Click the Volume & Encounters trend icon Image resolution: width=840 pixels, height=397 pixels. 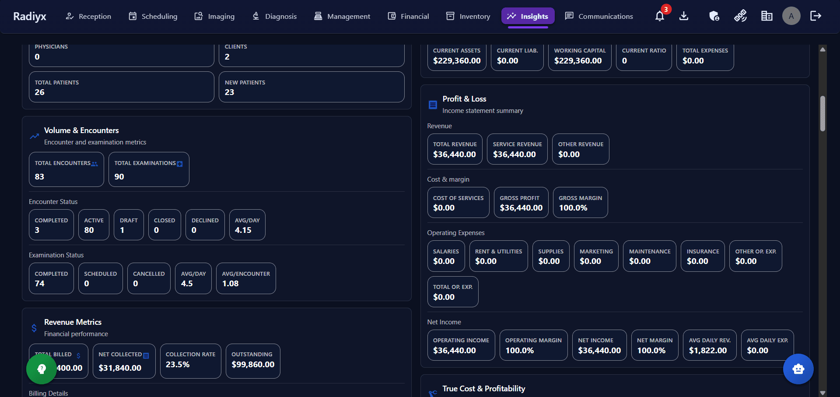pos(35,136)
